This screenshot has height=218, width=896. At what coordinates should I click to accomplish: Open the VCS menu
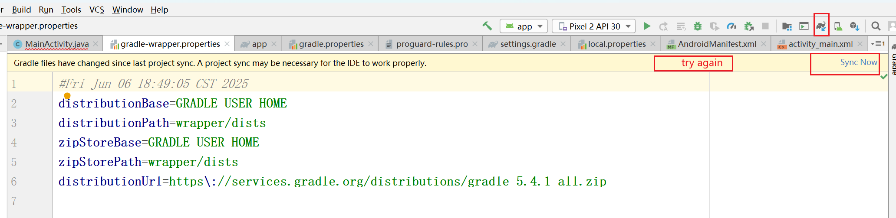97,10
